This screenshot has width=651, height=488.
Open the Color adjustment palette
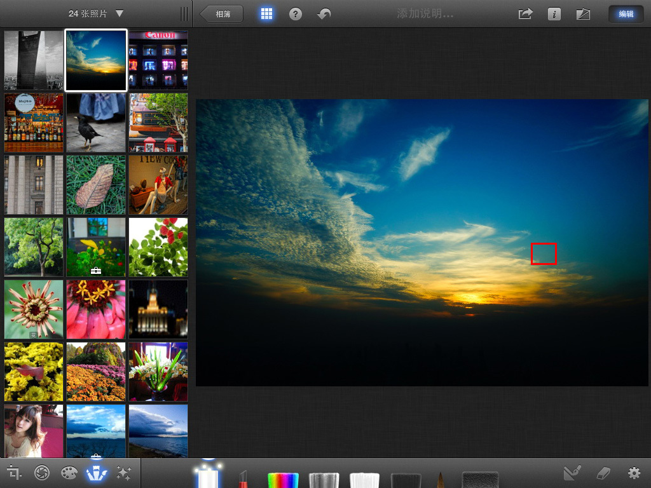pos(69,473)
